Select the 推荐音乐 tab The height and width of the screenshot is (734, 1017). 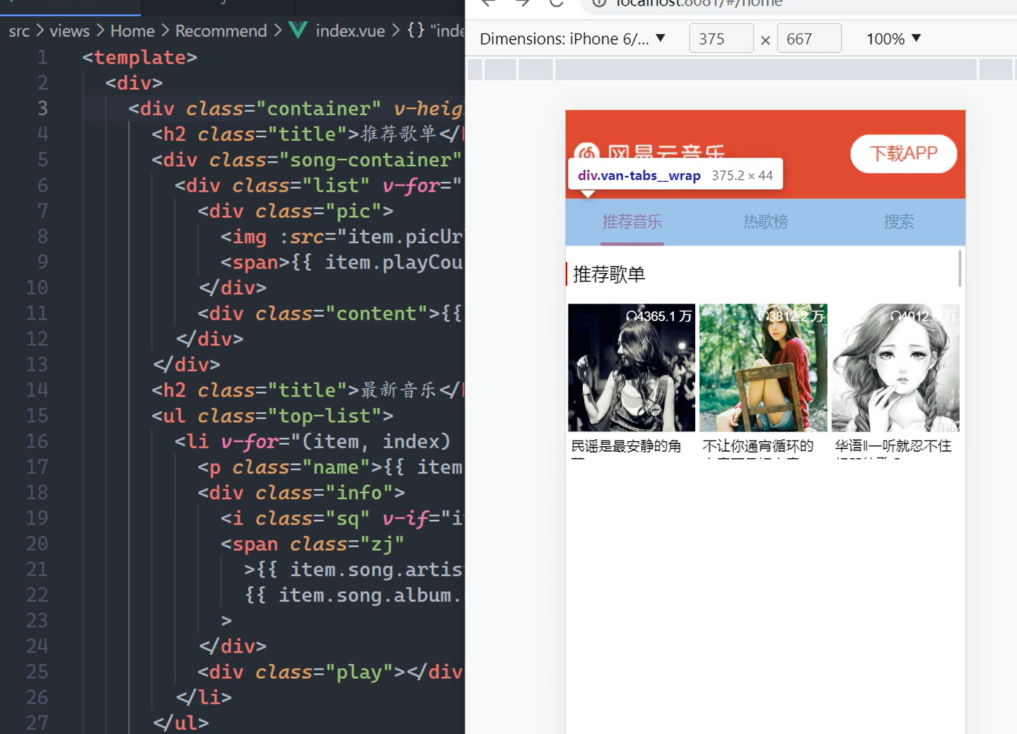(632, 221)
